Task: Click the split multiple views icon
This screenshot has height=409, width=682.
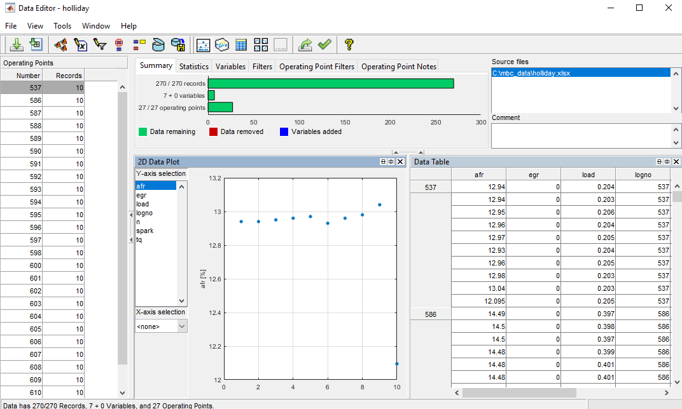Action: [x=261, y=44]
